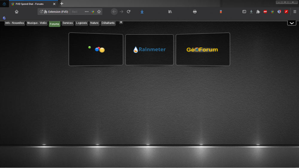Switch to the Info - Nouvelles group
The image size is (299, 168).
click(x=15, y=23)
